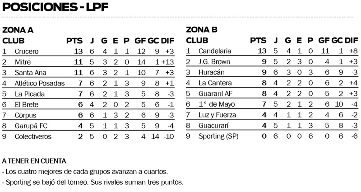Image resolution: width=361 pixels, height=192 pixels.
Task: Click Candelaria's +8 goal difference value
Action: [x=353, y=52]
